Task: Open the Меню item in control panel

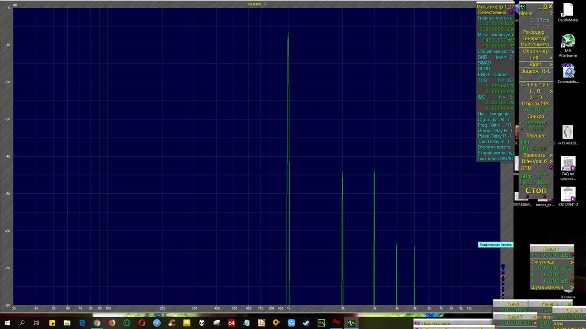Action: (526, 13)
